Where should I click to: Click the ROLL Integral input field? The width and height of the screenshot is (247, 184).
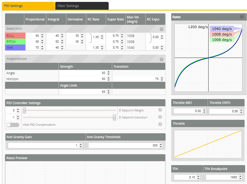[x=56, y=36]
